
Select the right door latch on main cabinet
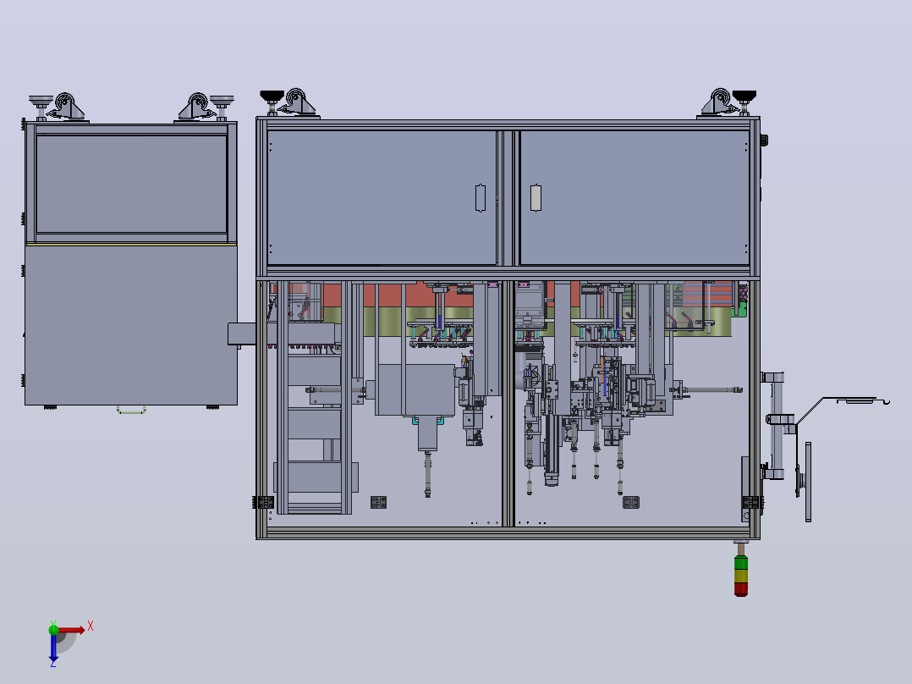pyautogui.click(x=536, y=198)
